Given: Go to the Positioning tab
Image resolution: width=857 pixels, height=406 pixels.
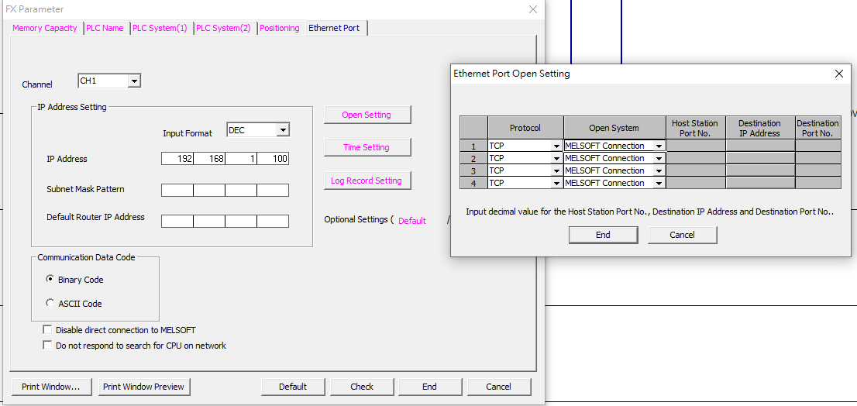Looking at the screenshot, I should click(279, 28).
